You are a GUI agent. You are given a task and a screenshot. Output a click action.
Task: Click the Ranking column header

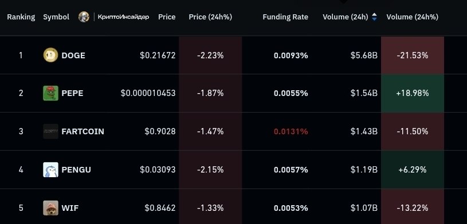pyautogui.click(x=21, y=17)
